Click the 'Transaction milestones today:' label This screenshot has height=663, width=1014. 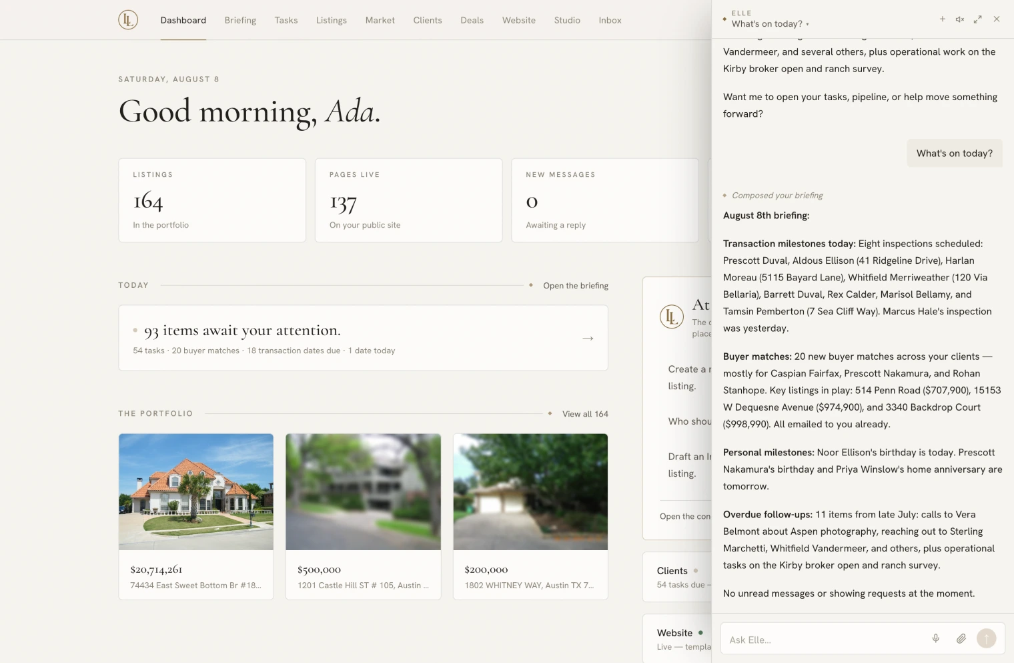(789, 244)
